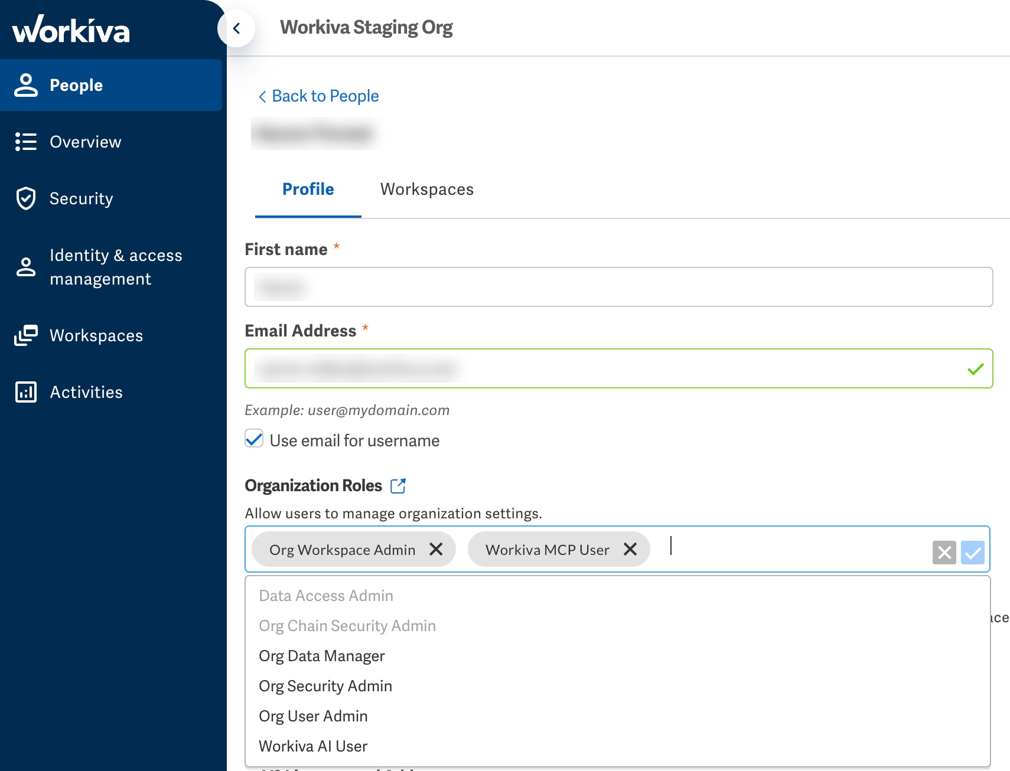Click into the First name field
The height and width of the screenshot is (771, 1010).
pos(618,287)
